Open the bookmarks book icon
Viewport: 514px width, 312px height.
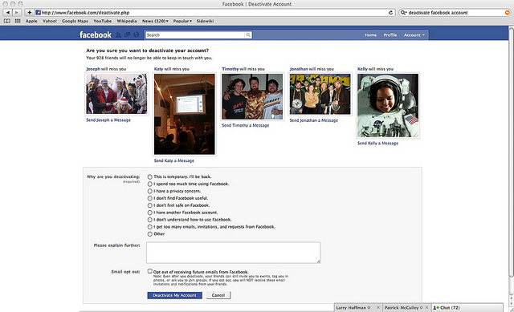(7, 21)
